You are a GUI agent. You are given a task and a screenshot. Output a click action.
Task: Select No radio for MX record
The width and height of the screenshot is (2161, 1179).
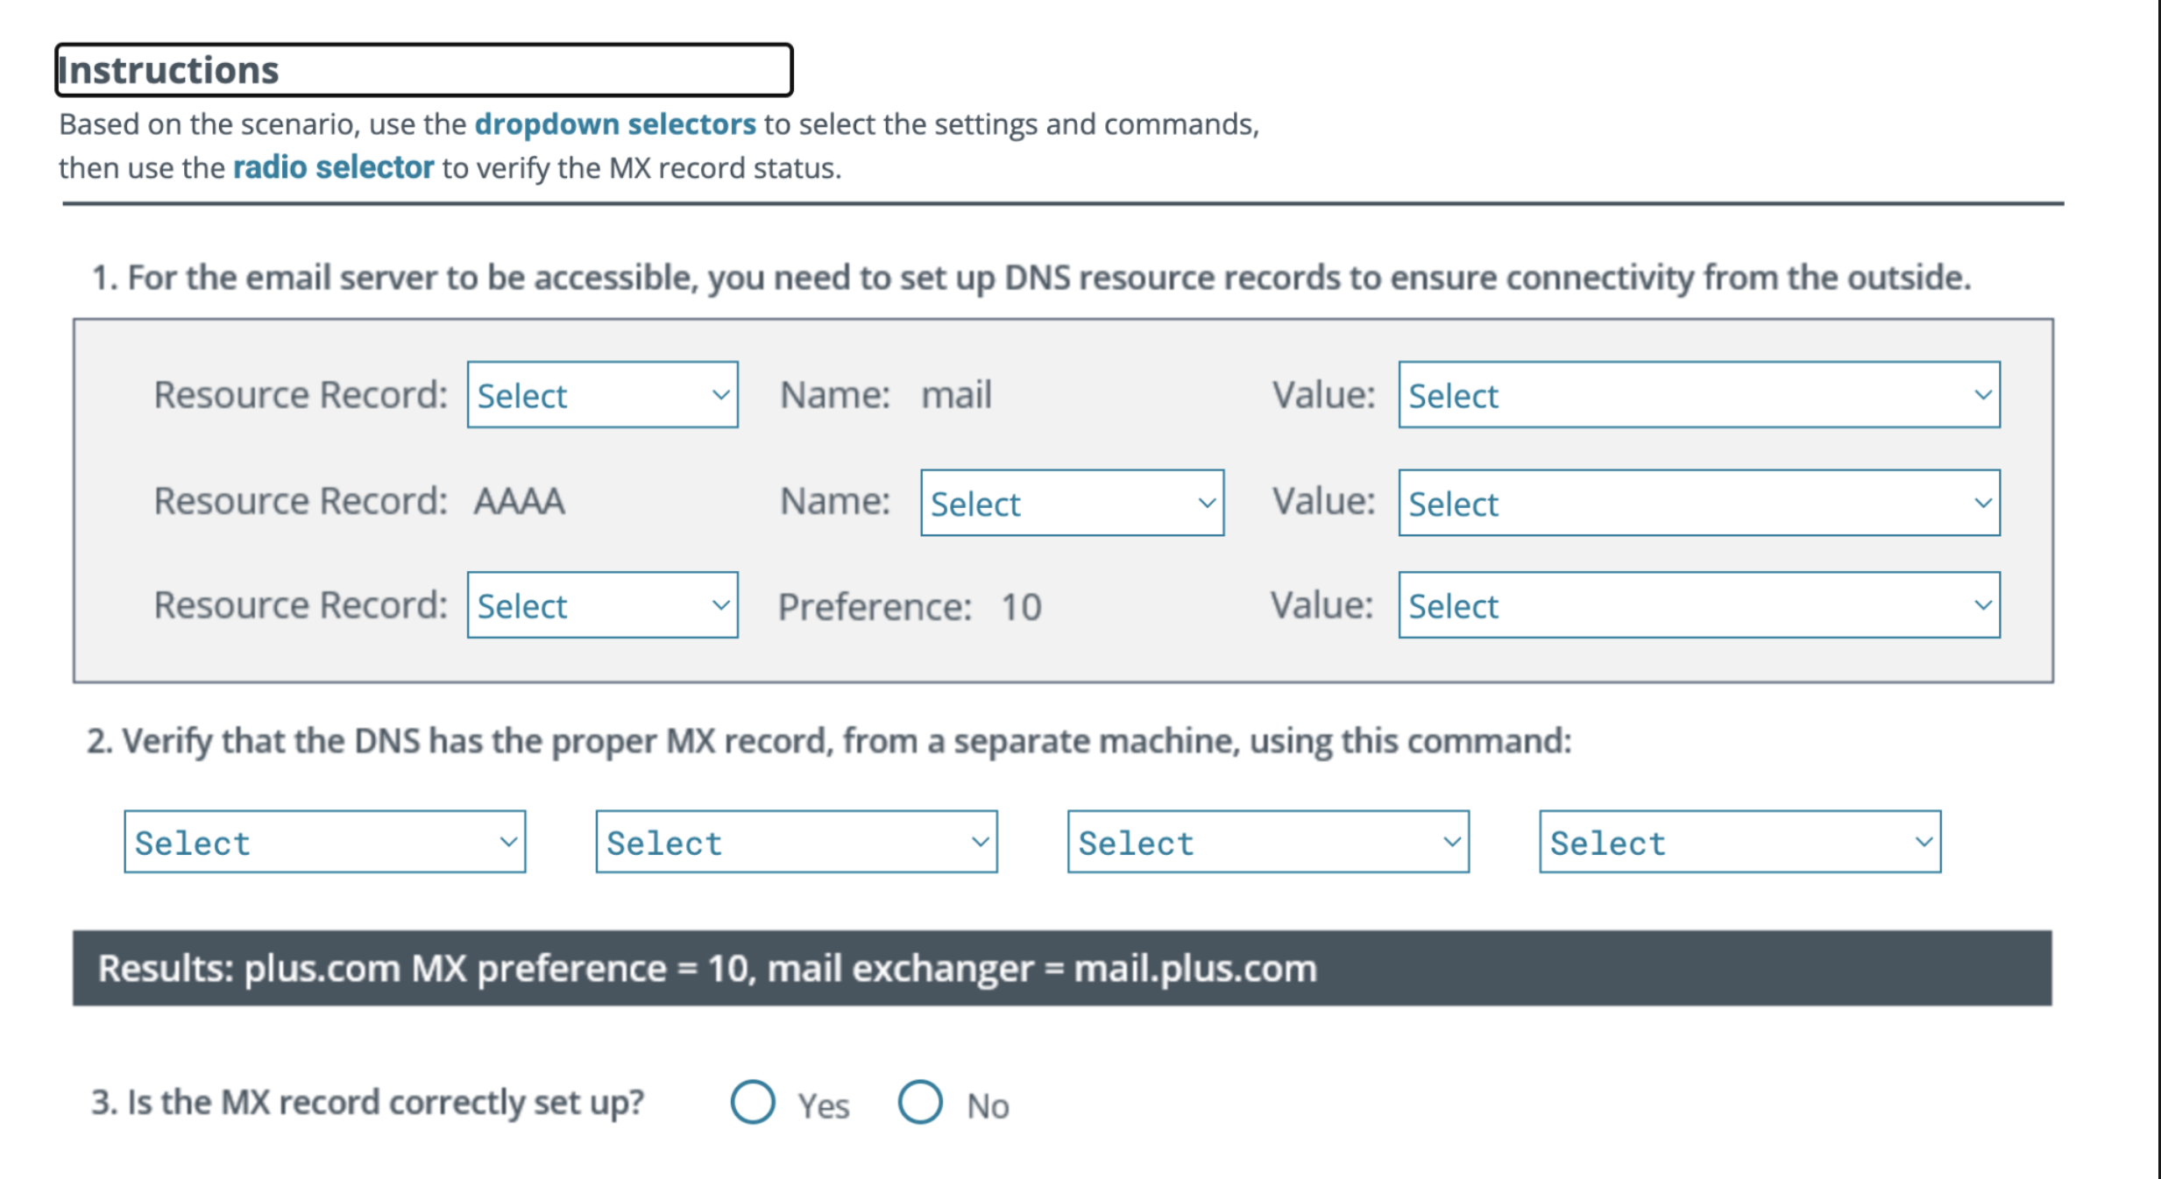[x=920, y=1102]
